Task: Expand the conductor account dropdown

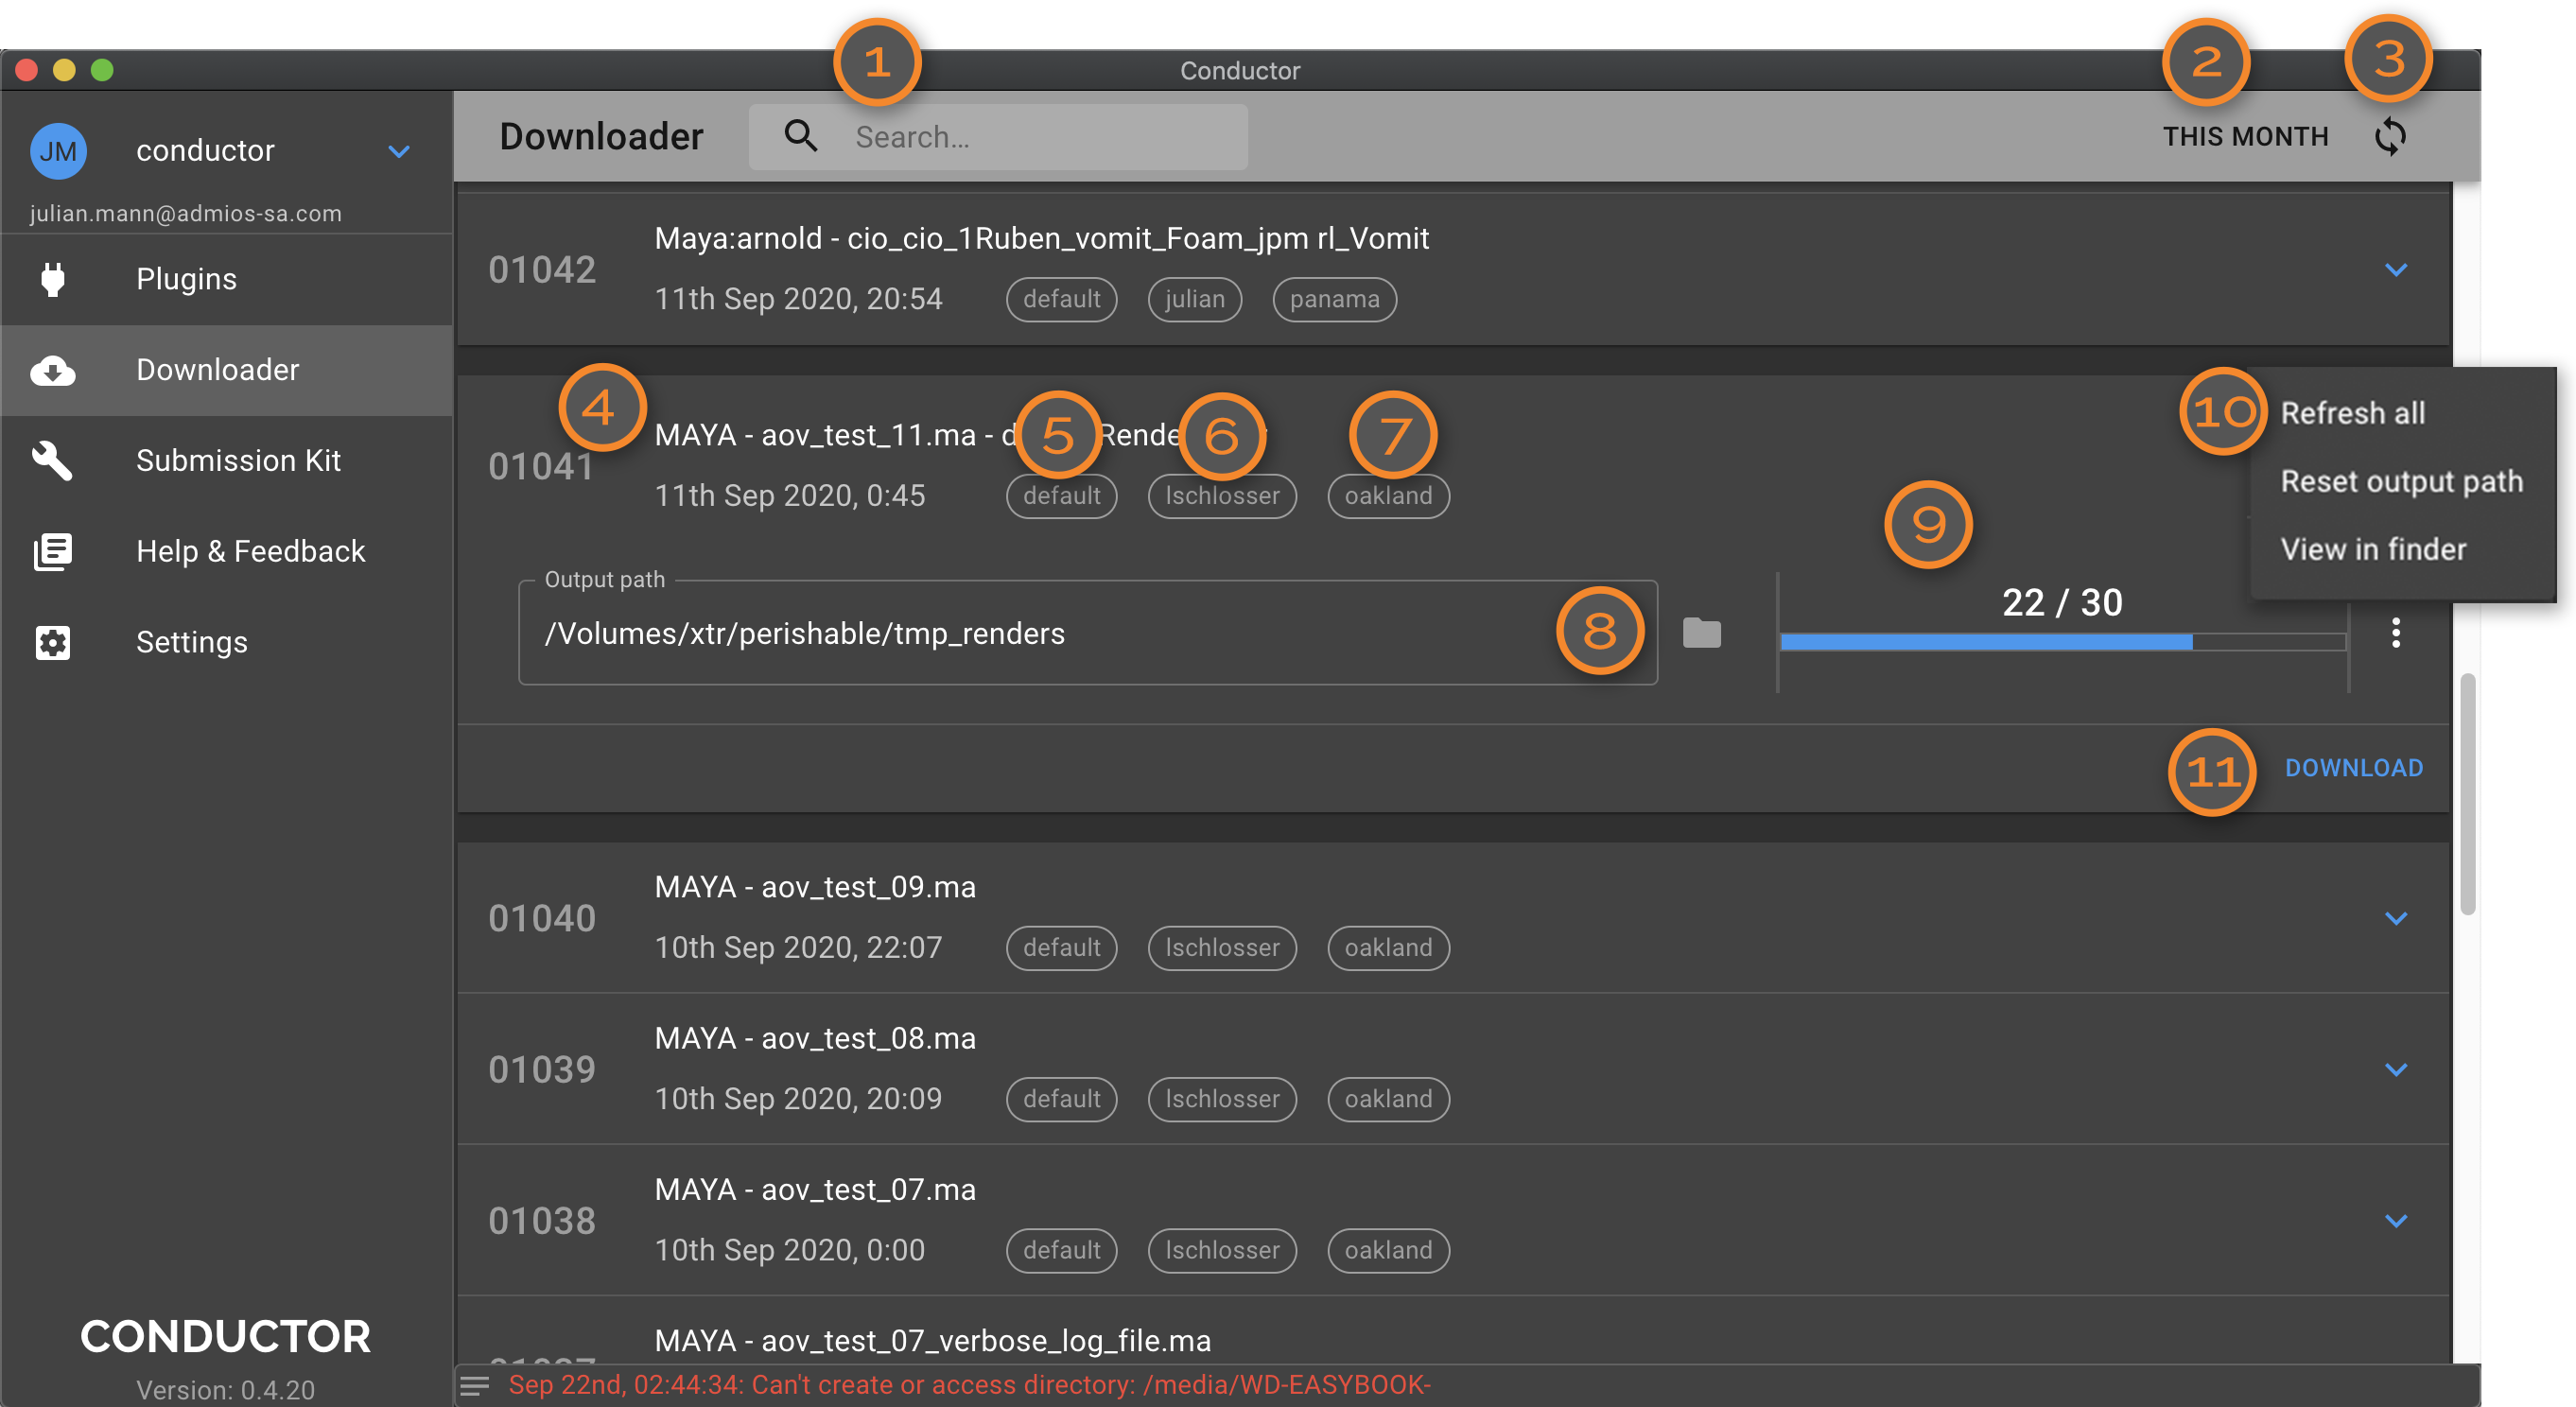Action: pos(399,151)
